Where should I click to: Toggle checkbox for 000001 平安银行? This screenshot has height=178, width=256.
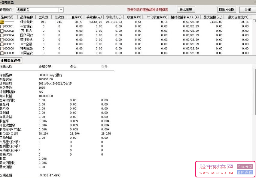pyautogui.click(x=2, y=26)
